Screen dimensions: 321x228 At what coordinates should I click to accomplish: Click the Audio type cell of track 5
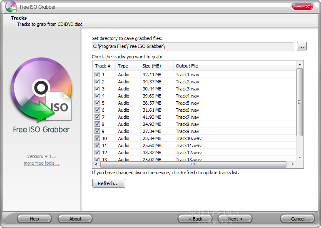point(124,103)
